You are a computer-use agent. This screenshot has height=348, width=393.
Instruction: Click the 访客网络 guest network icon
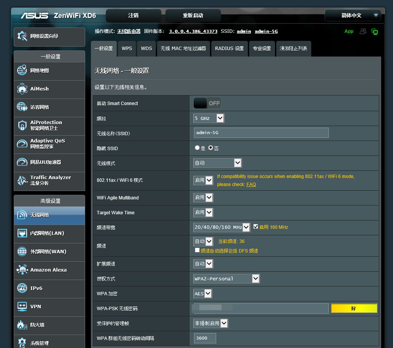22,107
